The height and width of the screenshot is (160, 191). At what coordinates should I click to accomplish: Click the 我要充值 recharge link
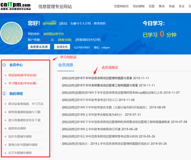coord(64,40)
